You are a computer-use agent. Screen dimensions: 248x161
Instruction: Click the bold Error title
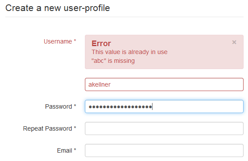click(101, 44)
